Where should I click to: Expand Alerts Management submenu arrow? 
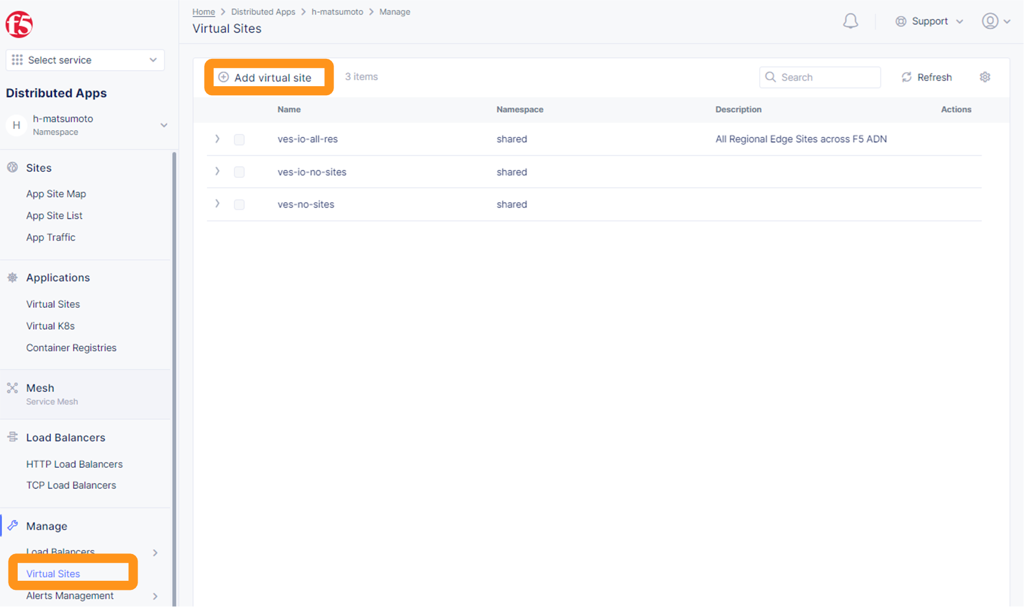pos(155,596)
